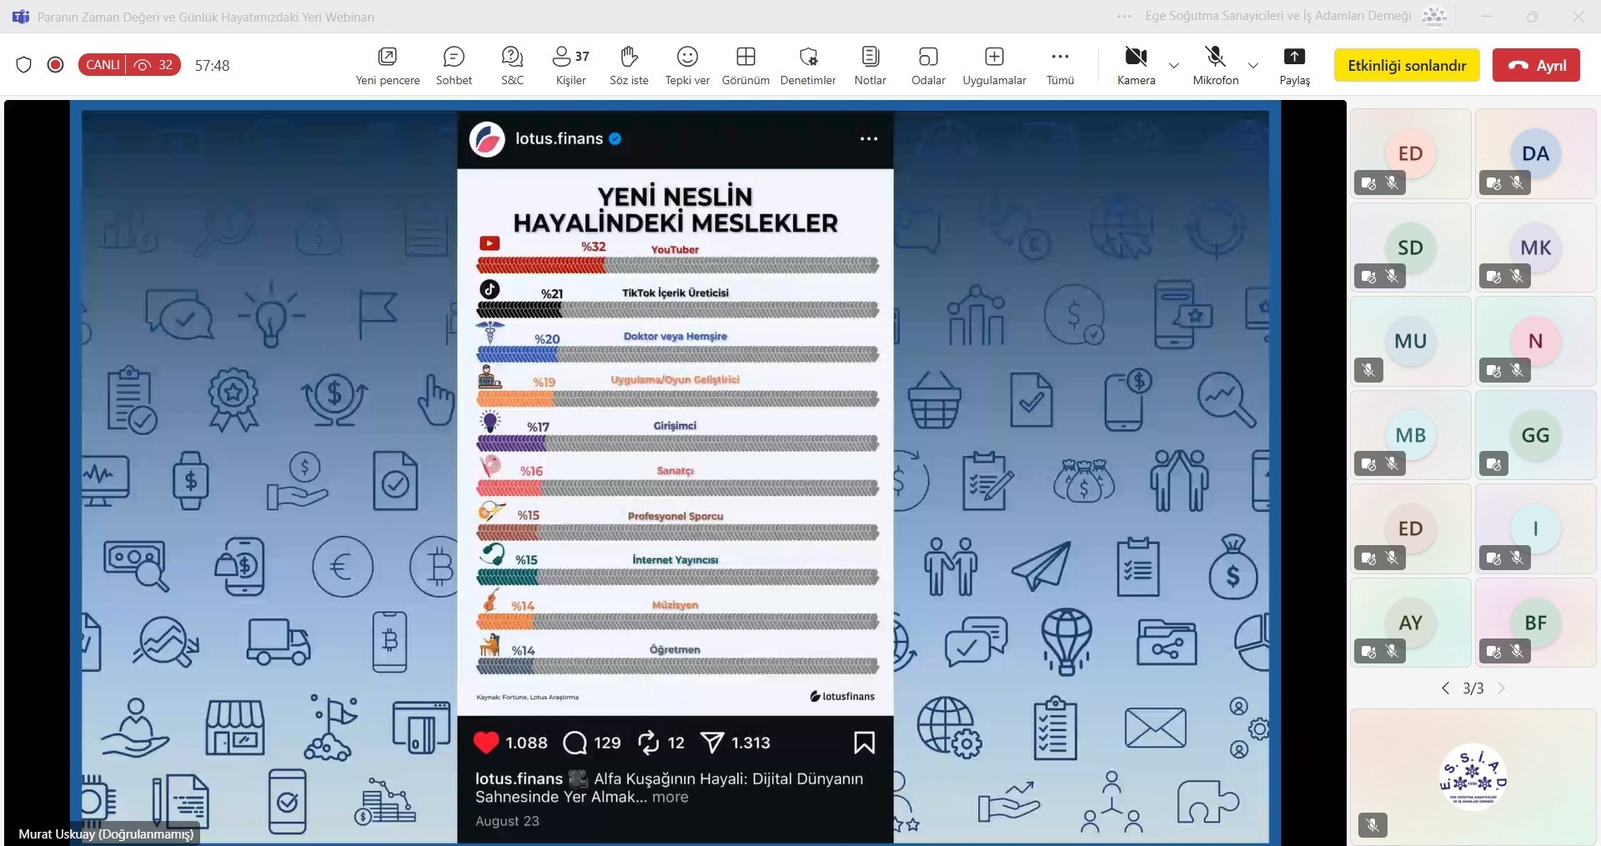Unmute the Mikrofon

pos(1215,65)
